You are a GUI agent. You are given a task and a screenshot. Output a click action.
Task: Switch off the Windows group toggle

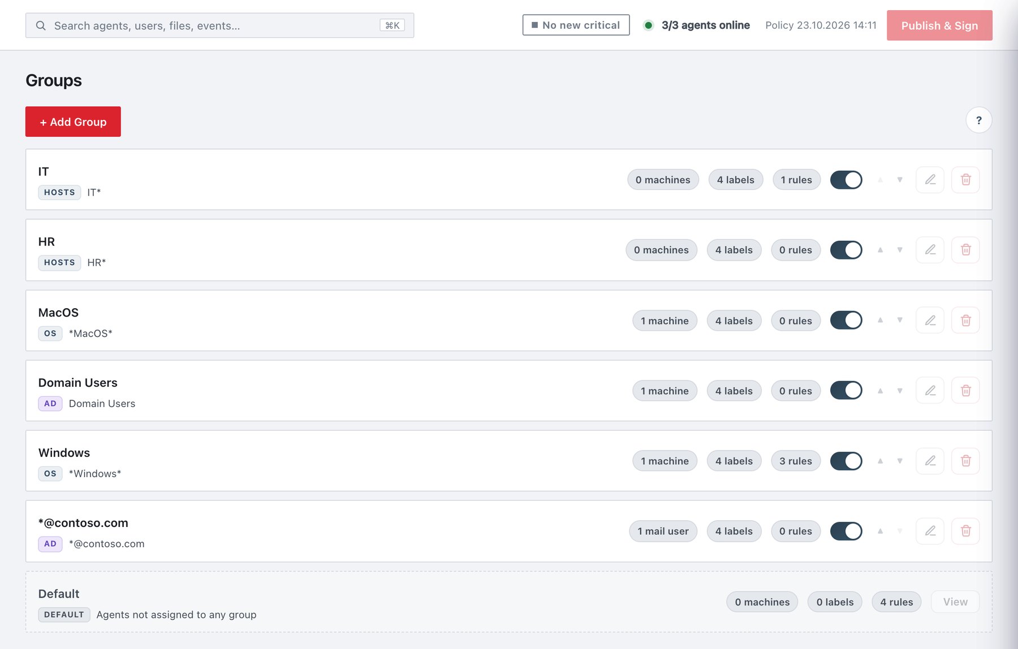[x=846, y=461]
